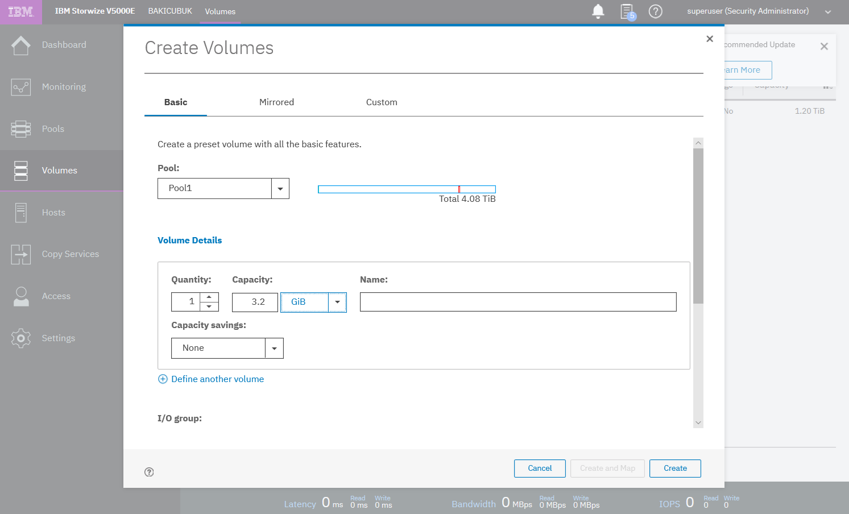This screenshot has width=849, height=514.
Task: Click the pool capacity usage bar
Action: click(x=407, y=189)
